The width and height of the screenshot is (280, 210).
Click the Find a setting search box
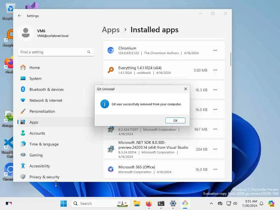pos(56,52)
